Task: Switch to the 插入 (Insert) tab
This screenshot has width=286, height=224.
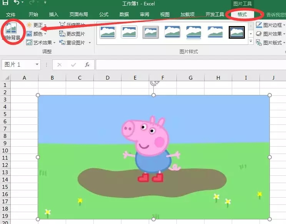Action: (x=54, y=15)
